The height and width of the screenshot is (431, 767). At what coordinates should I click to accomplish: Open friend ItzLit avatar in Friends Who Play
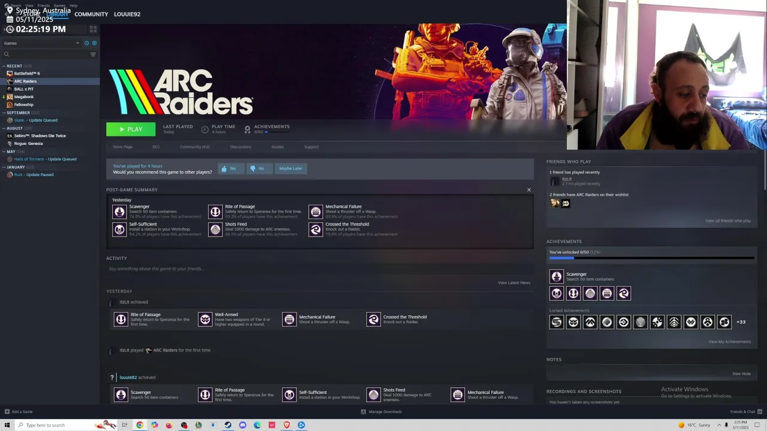(x=555, y=181)
